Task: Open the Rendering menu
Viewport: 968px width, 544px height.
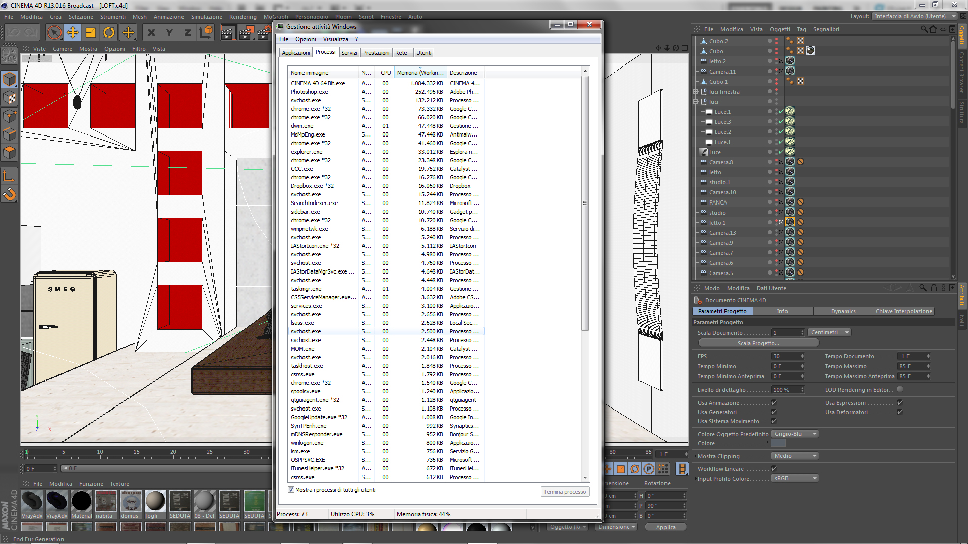Action: [x=243, y=17]
